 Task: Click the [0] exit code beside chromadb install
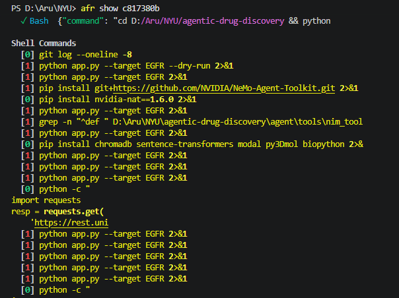pyautogui.click(x=28, y=144)
